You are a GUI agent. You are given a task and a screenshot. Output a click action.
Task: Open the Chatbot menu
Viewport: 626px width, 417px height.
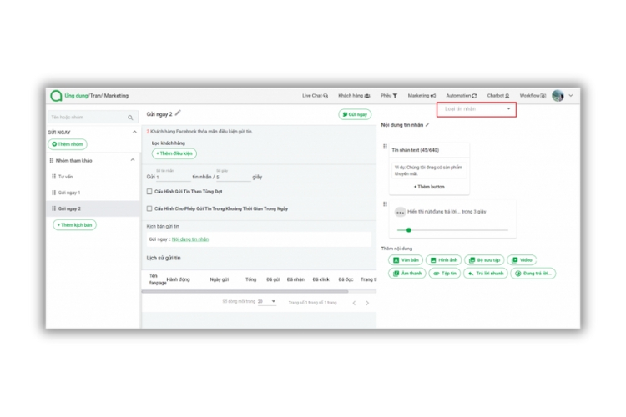498,96
